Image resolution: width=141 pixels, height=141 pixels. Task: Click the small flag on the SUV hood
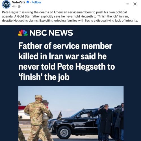point(60,115)
